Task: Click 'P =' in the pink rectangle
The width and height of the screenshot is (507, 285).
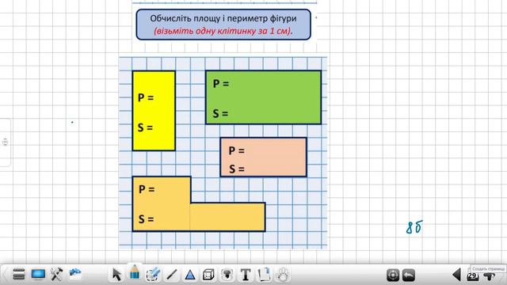Action: (x=236, y=150)
